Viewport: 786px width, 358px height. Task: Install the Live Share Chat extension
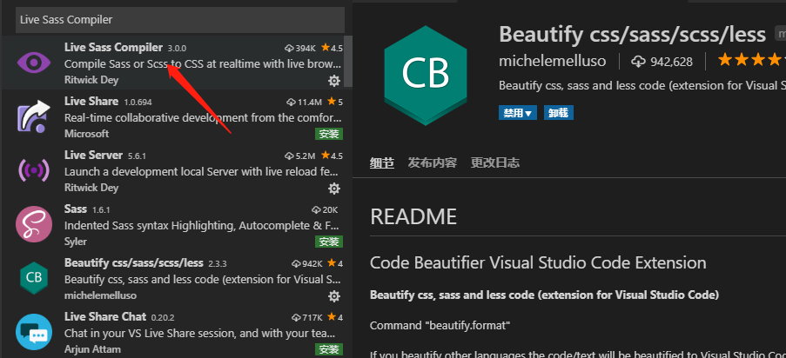coord(329,349)
